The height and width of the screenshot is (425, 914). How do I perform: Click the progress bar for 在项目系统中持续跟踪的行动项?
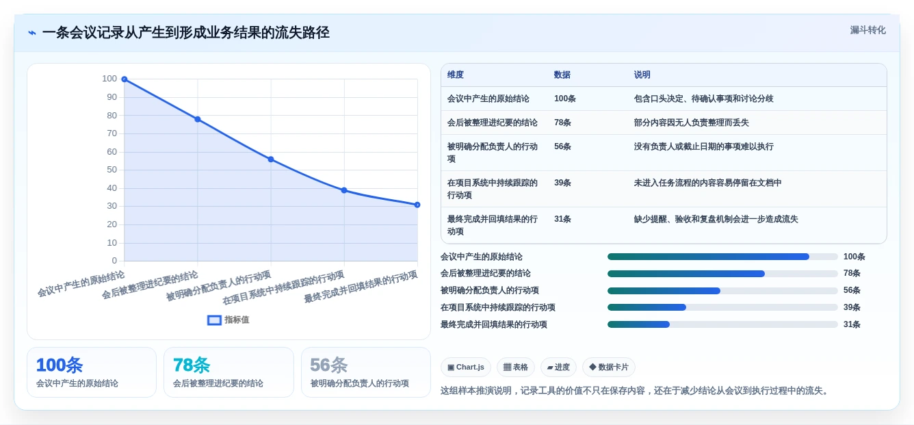coord(722,307)
